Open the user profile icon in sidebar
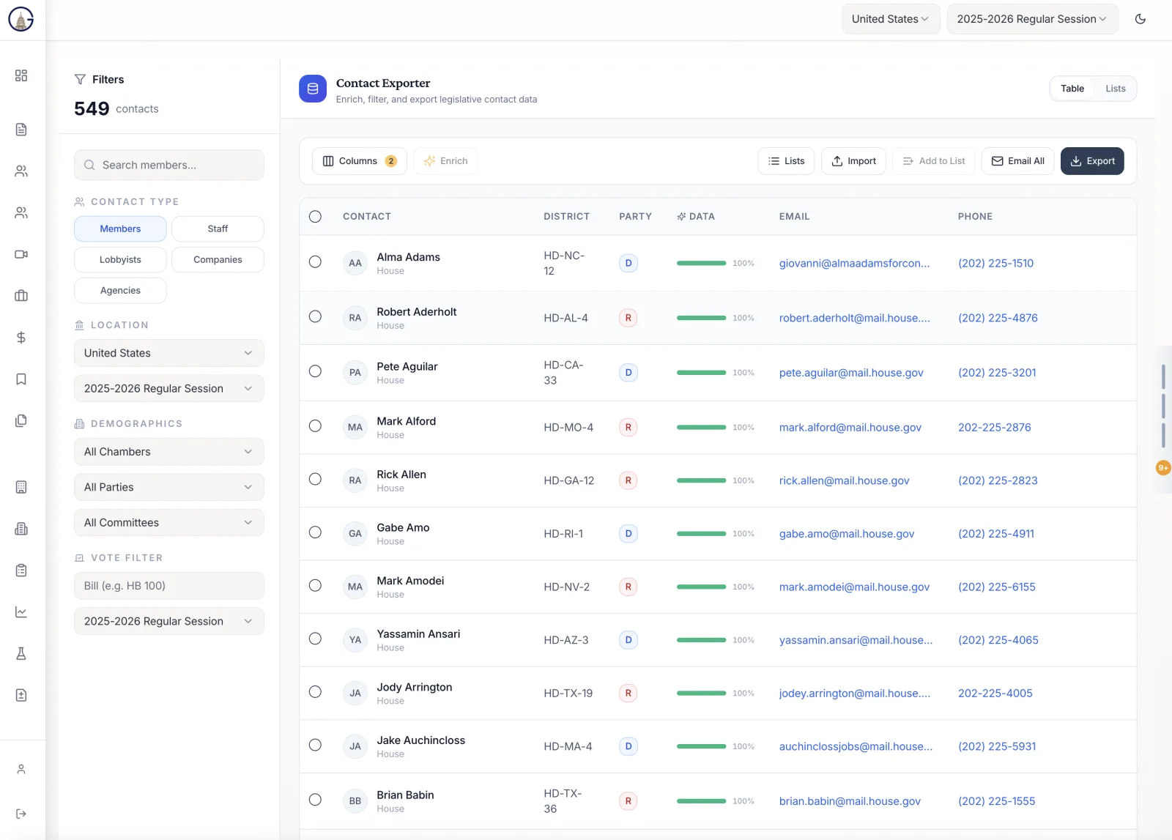 (21, 769)
